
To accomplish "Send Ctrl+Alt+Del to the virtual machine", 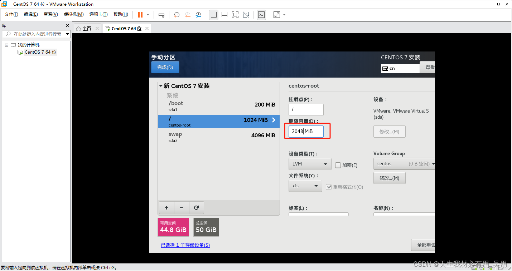I will [161, 15].
